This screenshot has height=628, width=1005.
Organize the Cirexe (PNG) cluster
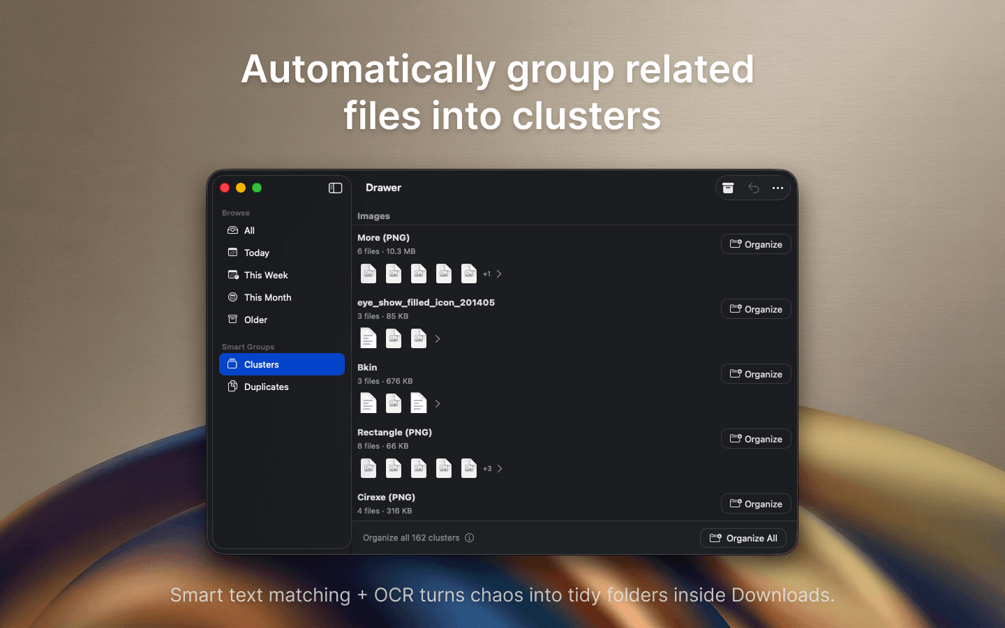pyautogui.click(x=756, y=504)
